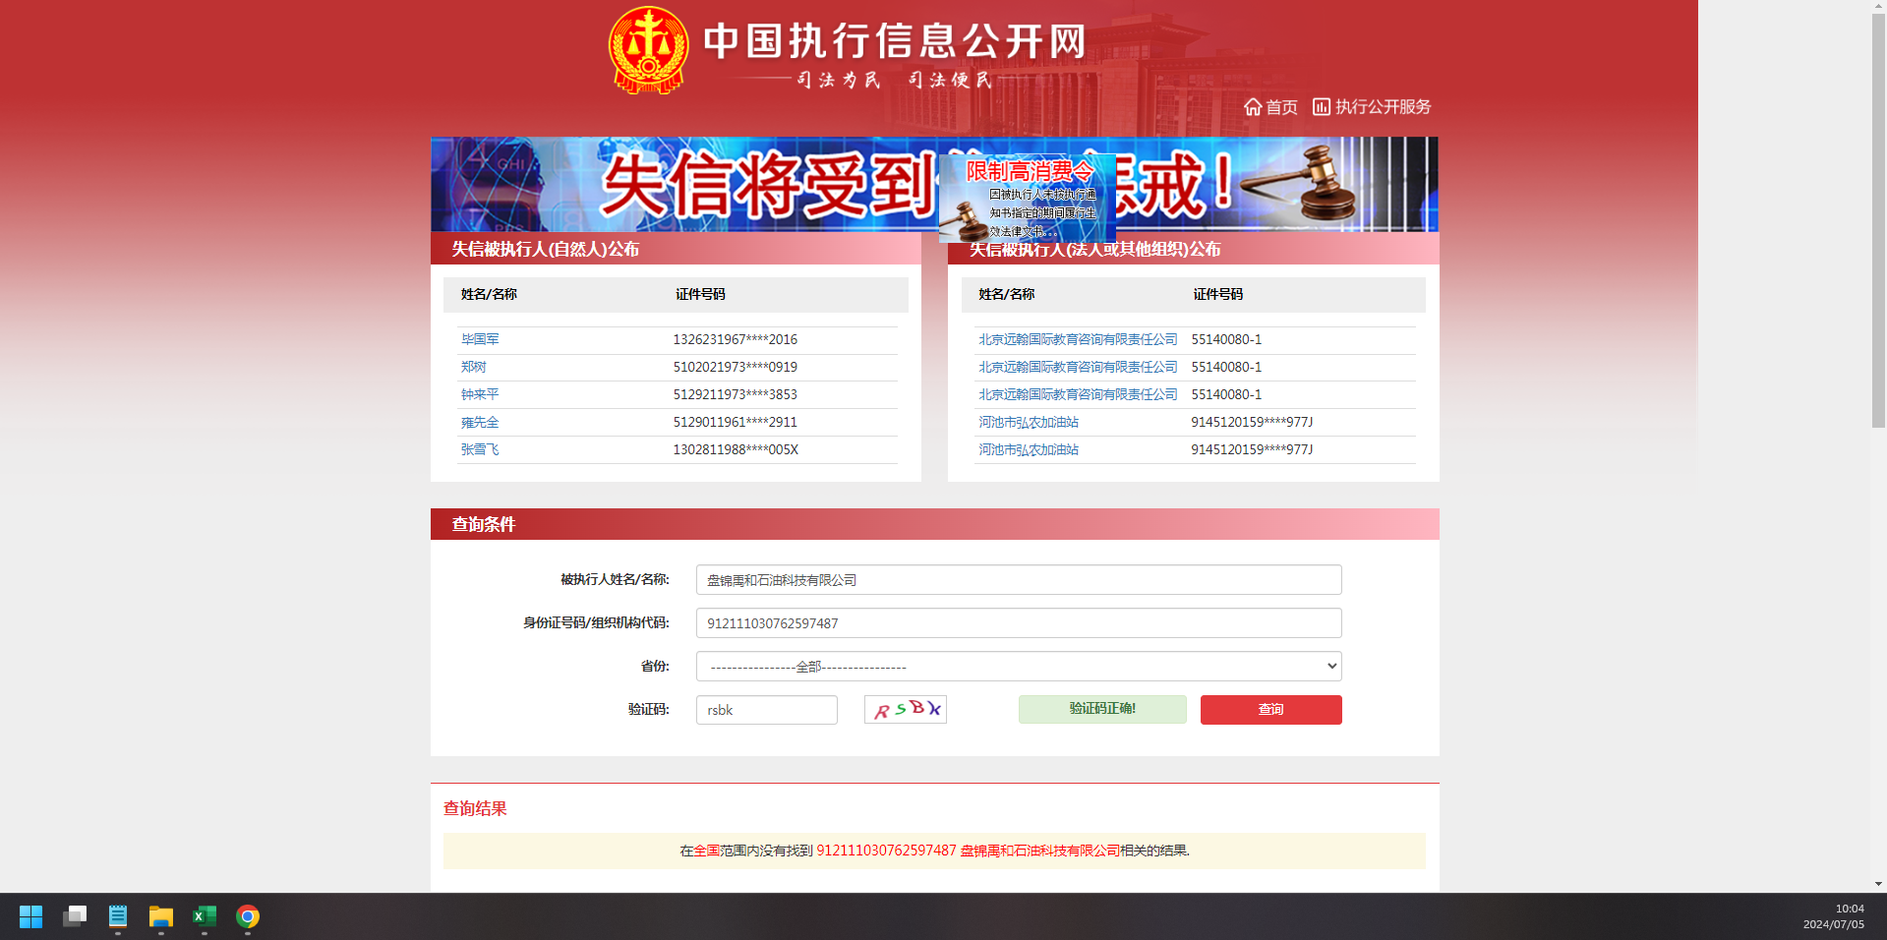The image size is (1887, 940).
Task: Open the 钟来平 record link
Action: point(480,394)
